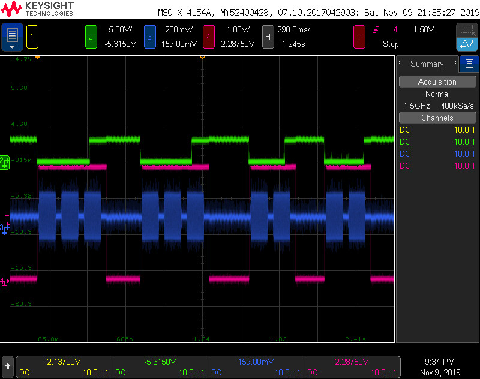Click the 1.58V trigger level value
The image size is (480, 379).
point(423,29)
